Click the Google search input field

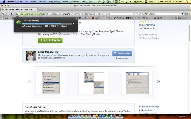[164, 14]
